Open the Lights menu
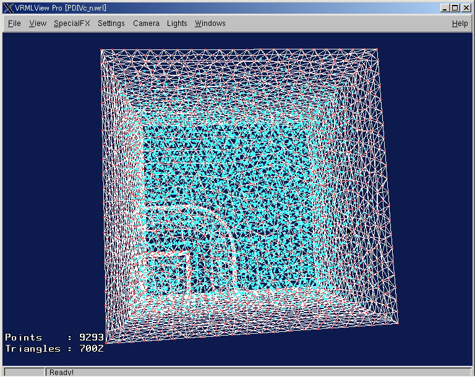Screen dimensions: 475x377 (177, 23)
